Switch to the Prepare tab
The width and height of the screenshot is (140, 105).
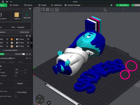(x=3, y=5)
